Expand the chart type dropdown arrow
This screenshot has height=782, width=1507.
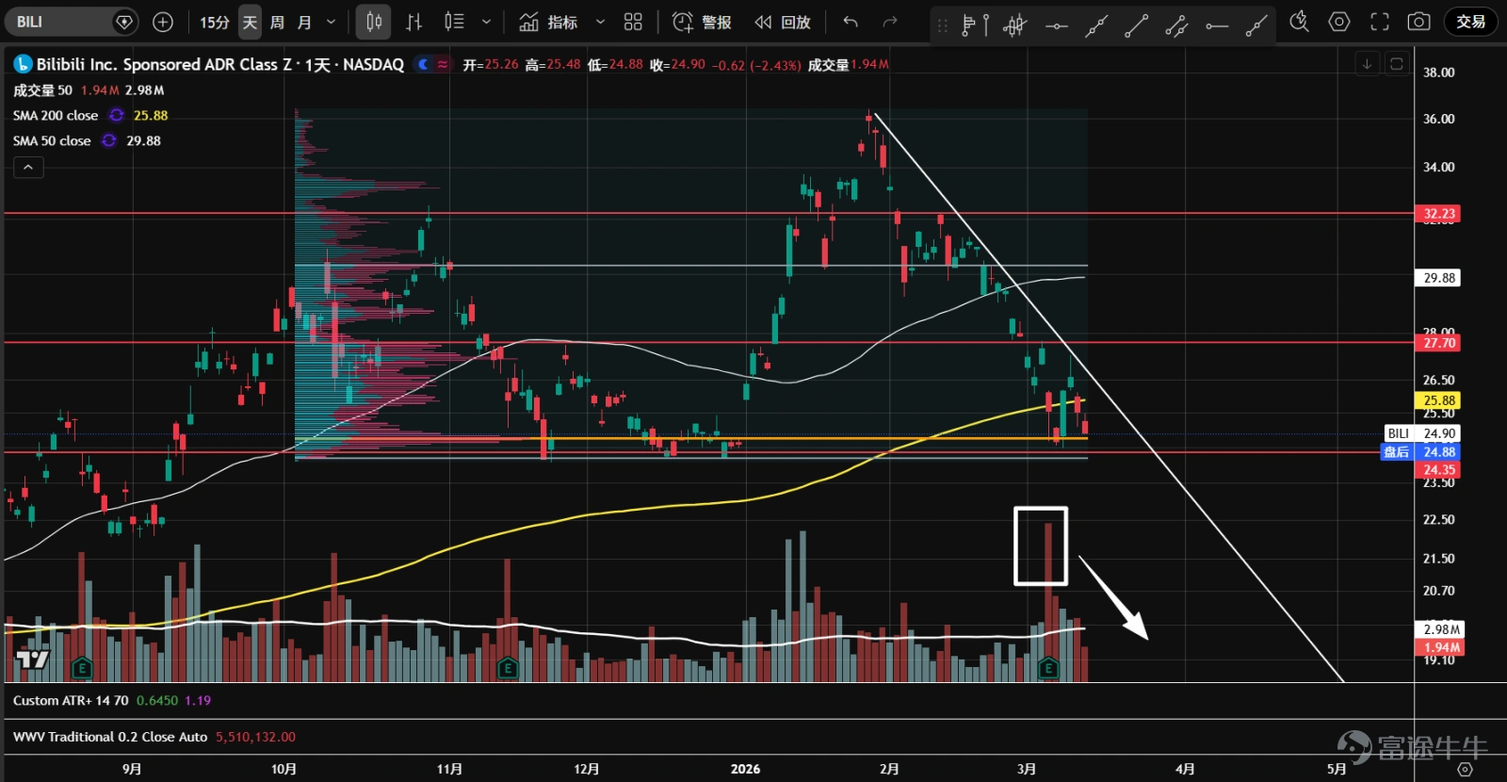[486, 22]
